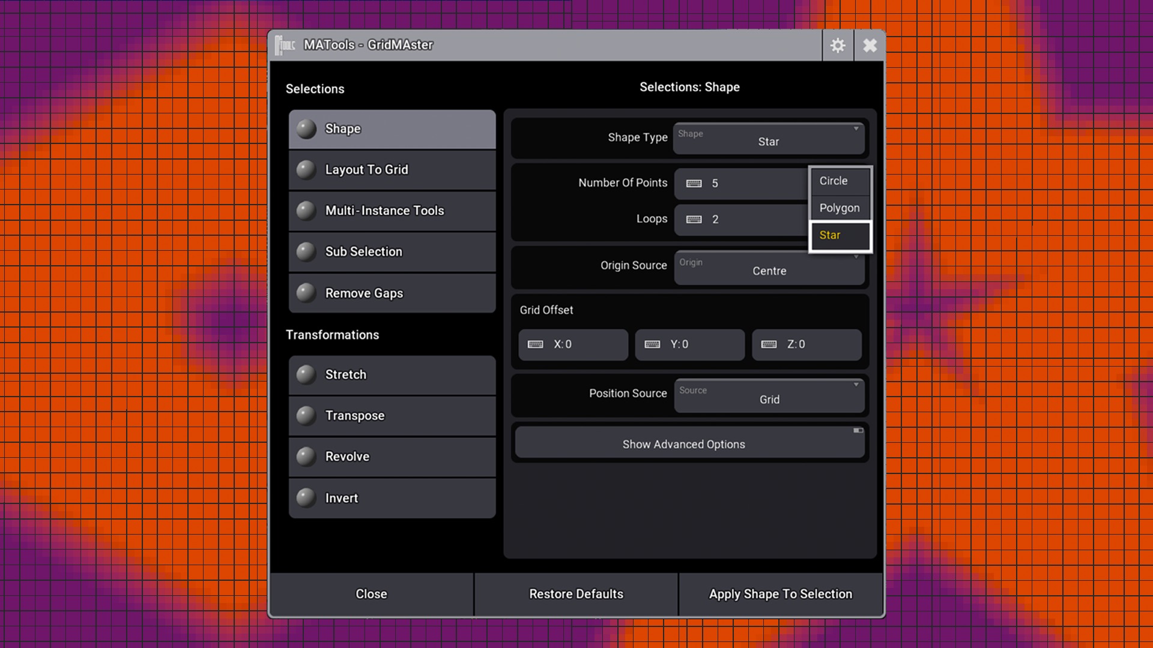The image size is (1153, 648).
Task: Choose Star from the shape list
Action: (x=840, y=236)
